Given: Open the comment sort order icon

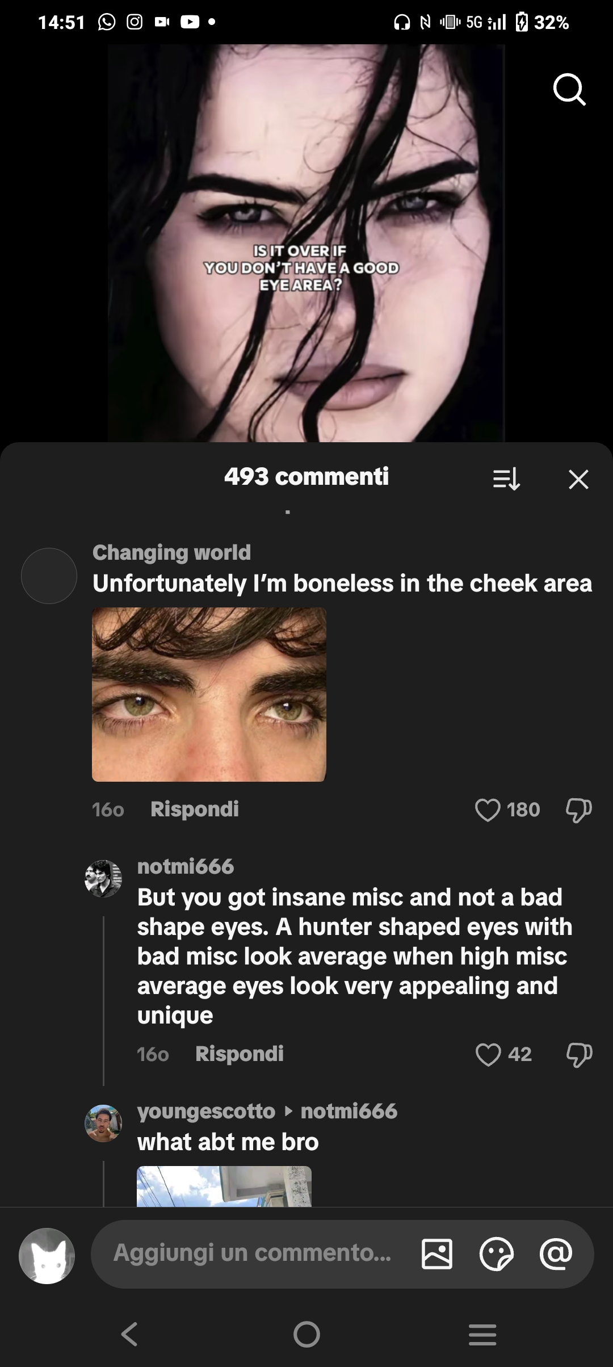Looking at the screenshot, I should tap(507, 480).
